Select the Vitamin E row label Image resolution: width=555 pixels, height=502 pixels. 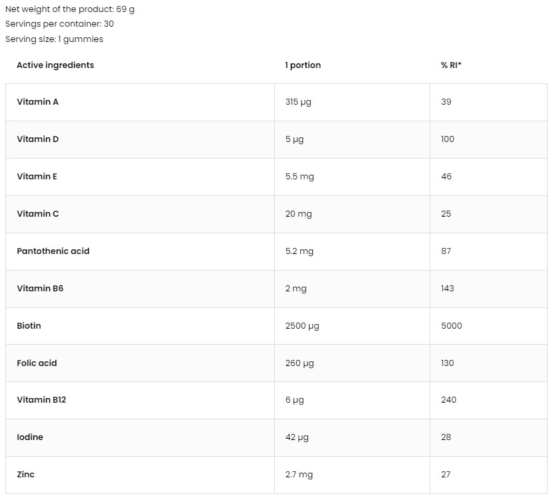[37, 177]
